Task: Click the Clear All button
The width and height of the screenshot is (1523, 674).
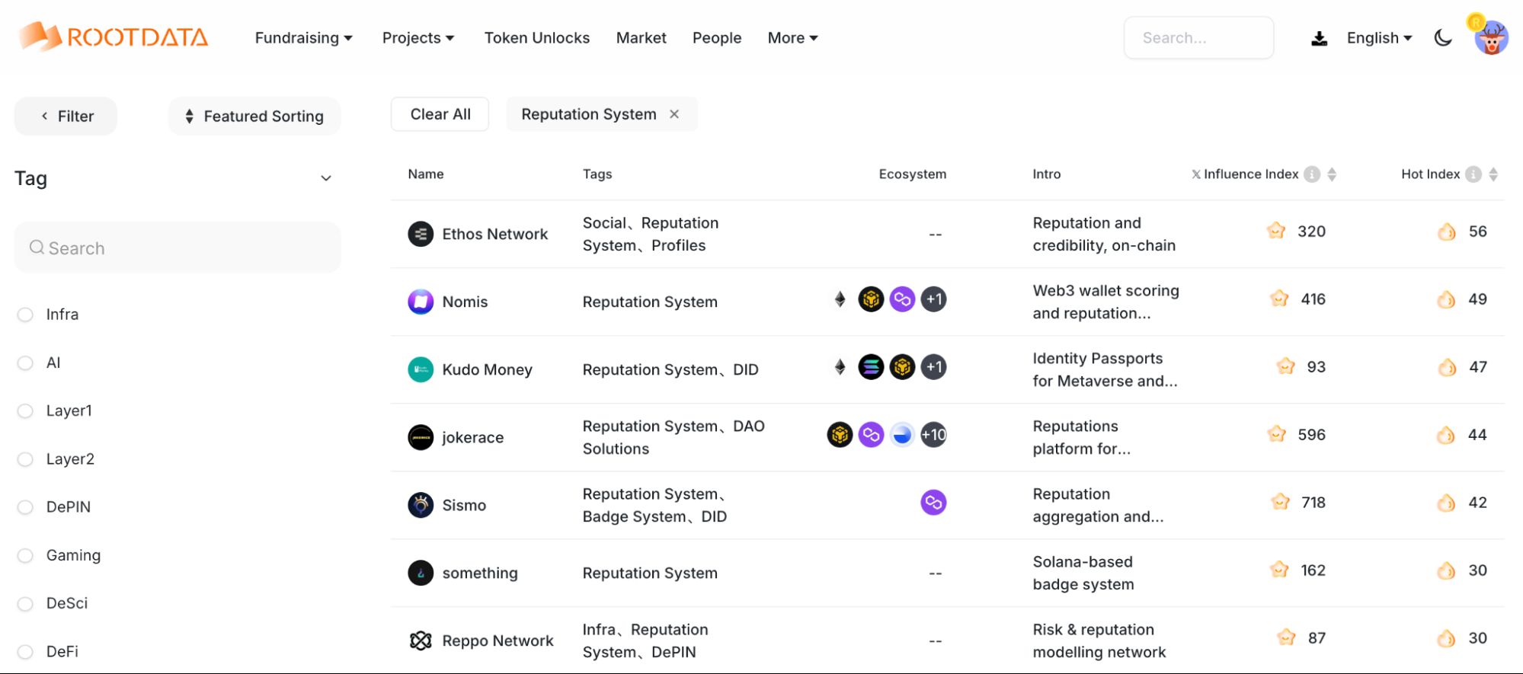Action: click(x=440, y=114)
